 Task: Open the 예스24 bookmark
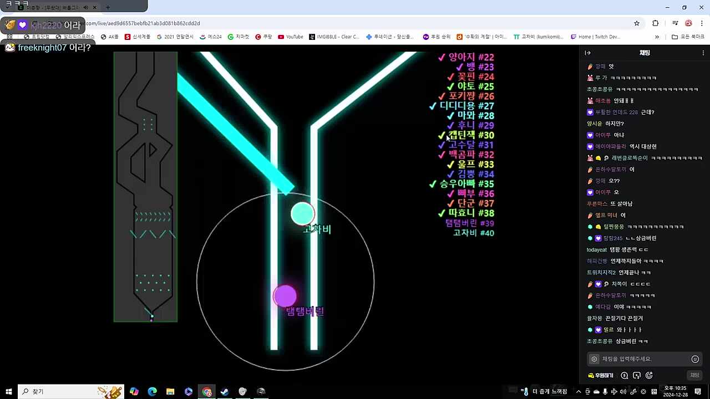tap(211, 37)
